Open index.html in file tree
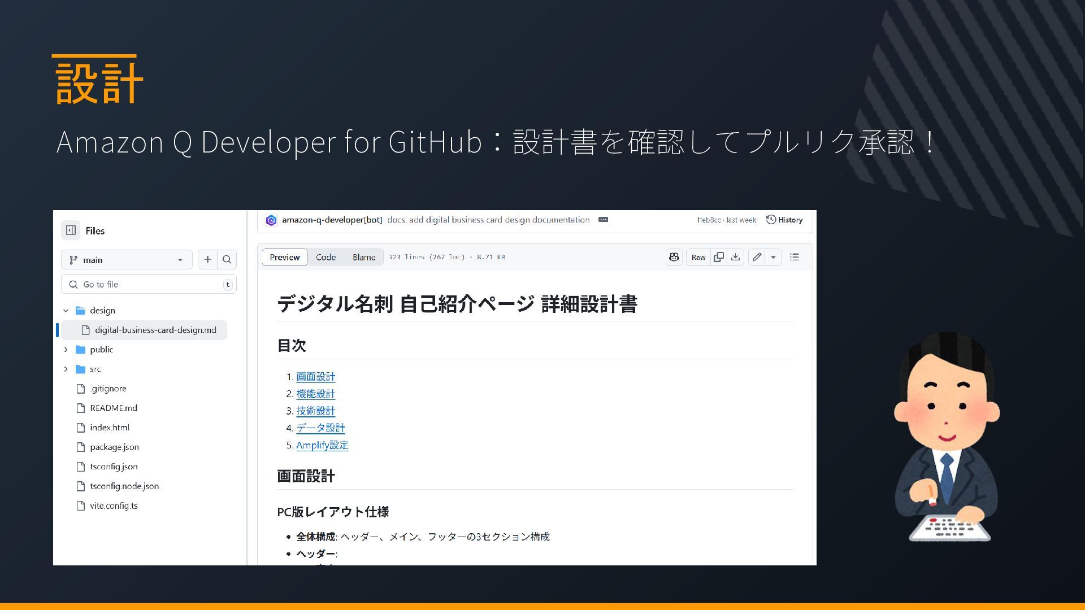The width and height of the screenshot is (1085, 610). pyautogui.click(x=110, y=428)
